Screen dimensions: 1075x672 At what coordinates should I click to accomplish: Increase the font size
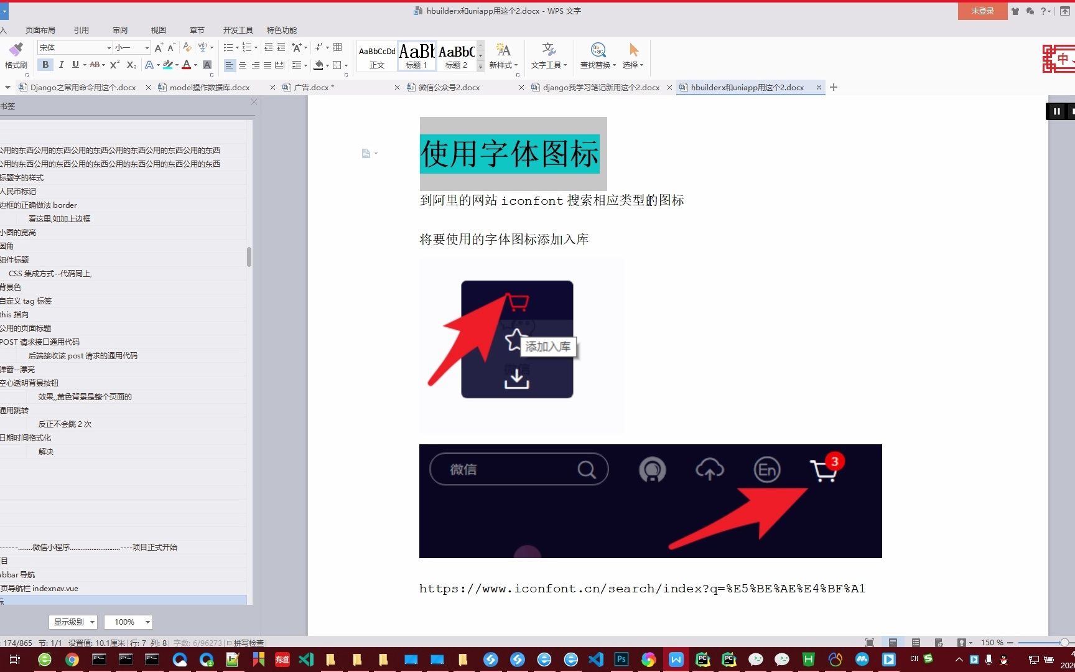157,47
